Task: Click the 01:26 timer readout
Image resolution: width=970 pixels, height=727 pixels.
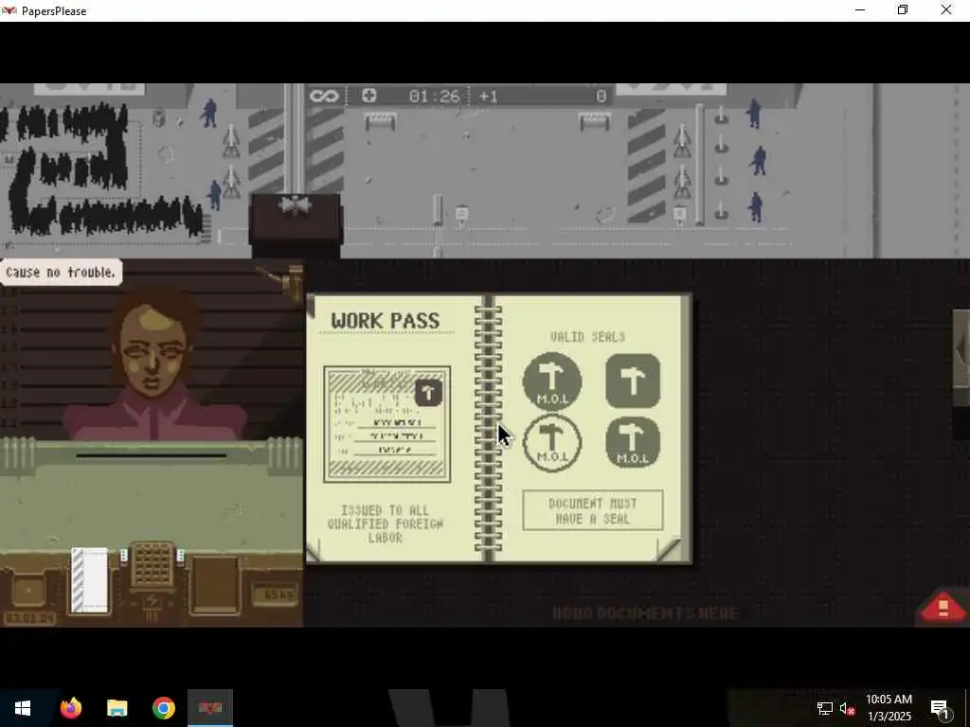Action: (434, 97)
